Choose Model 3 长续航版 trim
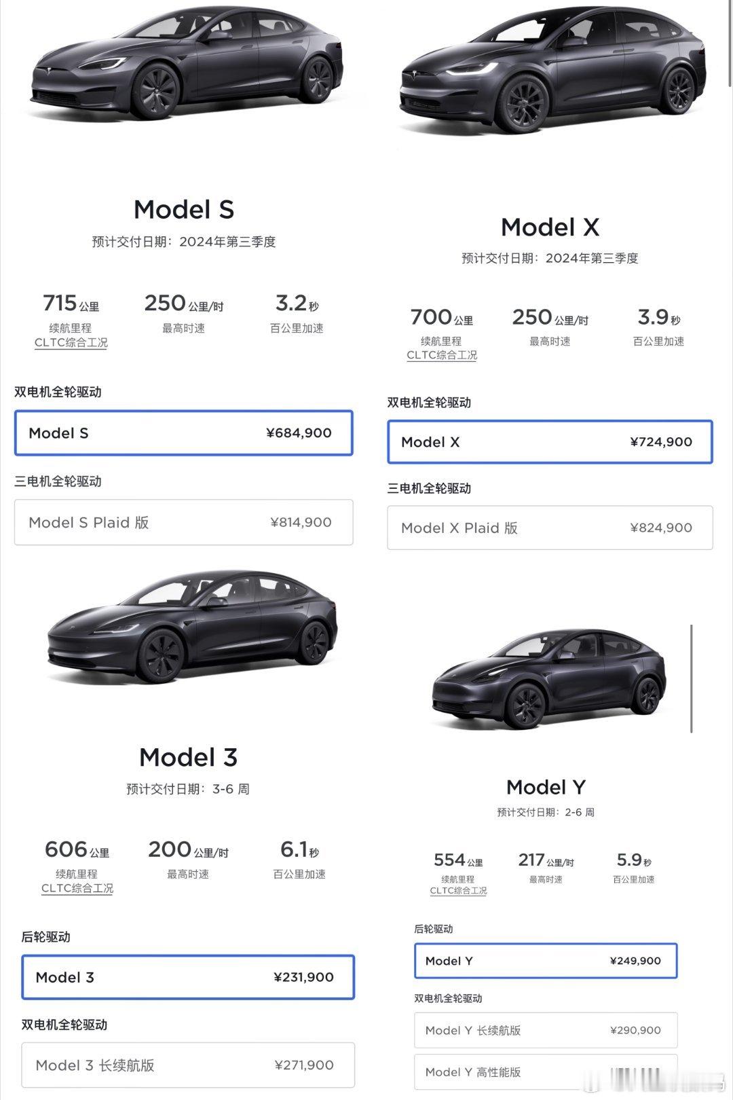 pyautogui.click(x=188, y=1065)
